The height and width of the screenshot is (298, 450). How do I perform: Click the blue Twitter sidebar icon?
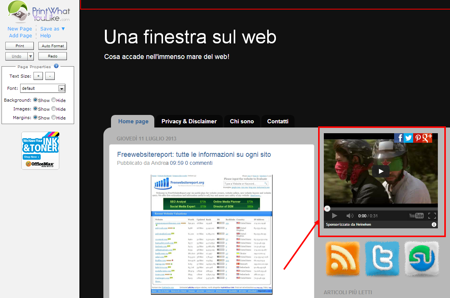pyautogui.click(x=382, y=258)
